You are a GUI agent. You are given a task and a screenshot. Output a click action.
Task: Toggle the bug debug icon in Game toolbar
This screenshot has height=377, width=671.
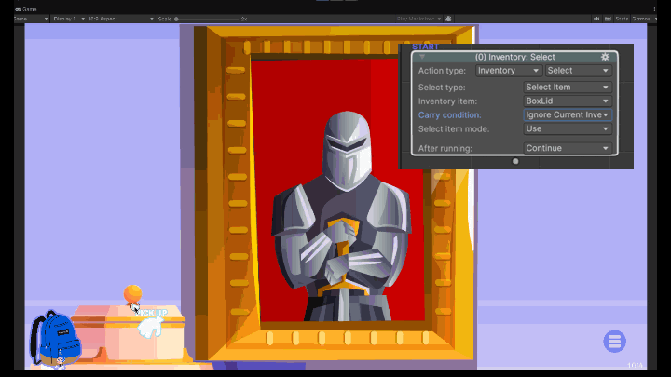[448, 19]
